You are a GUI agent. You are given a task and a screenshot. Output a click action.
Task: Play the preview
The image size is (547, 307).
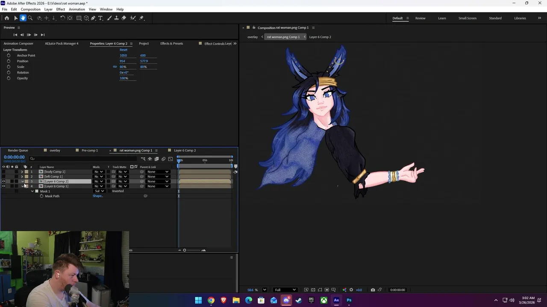click(29, 35)
